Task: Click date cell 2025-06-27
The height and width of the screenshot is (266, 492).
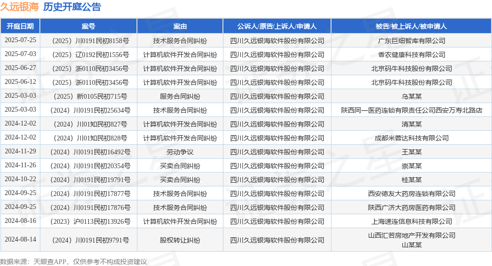Action: click(20, 68)
